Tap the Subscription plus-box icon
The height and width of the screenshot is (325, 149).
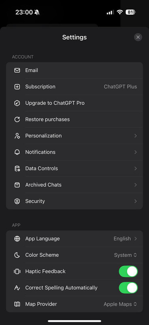tap(17, 87)
